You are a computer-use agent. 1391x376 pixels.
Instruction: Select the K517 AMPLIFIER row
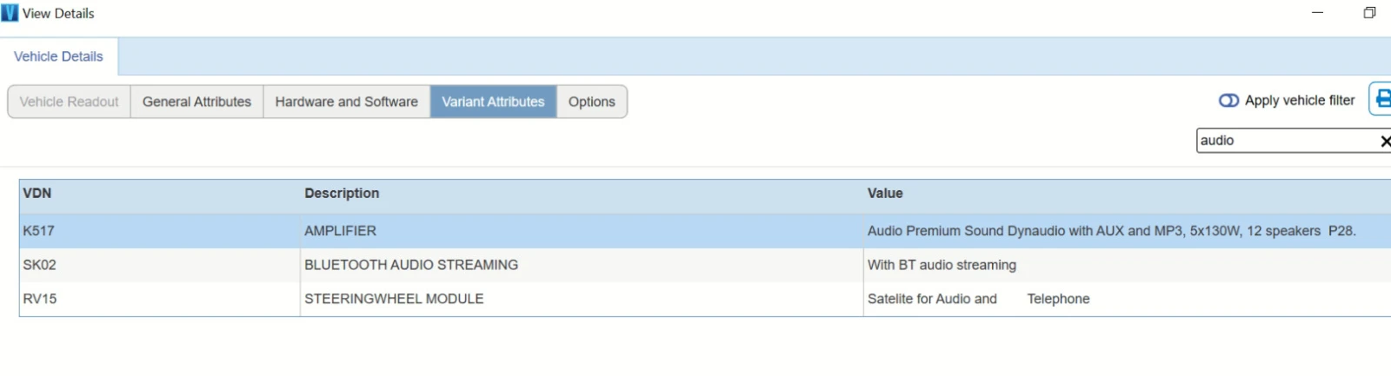pyautogui.click(x=340, y=231)
